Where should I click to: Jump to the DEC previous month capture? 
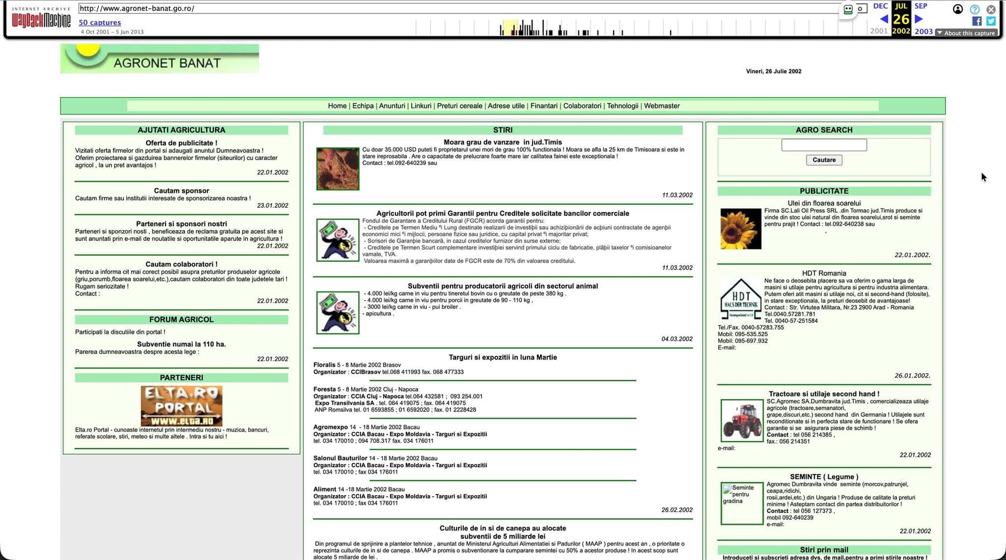pyautogui.click(x=880, y=6)
